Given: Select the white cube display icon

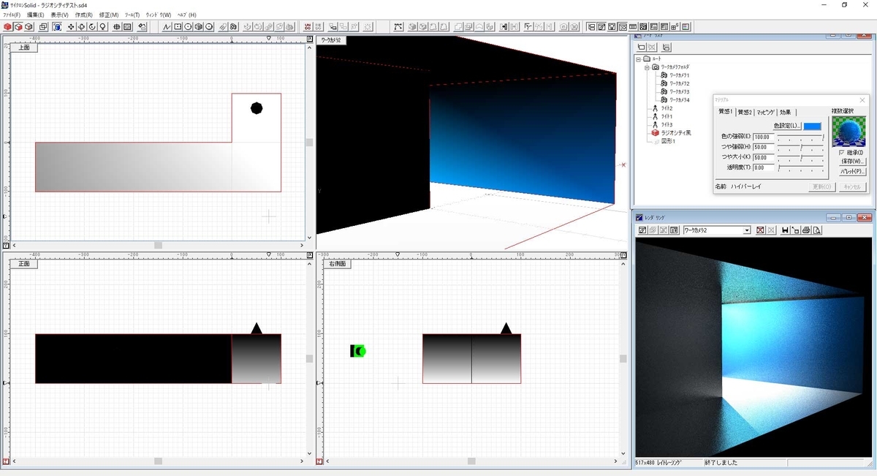Looking at the screenshot, I should [29, 27].
